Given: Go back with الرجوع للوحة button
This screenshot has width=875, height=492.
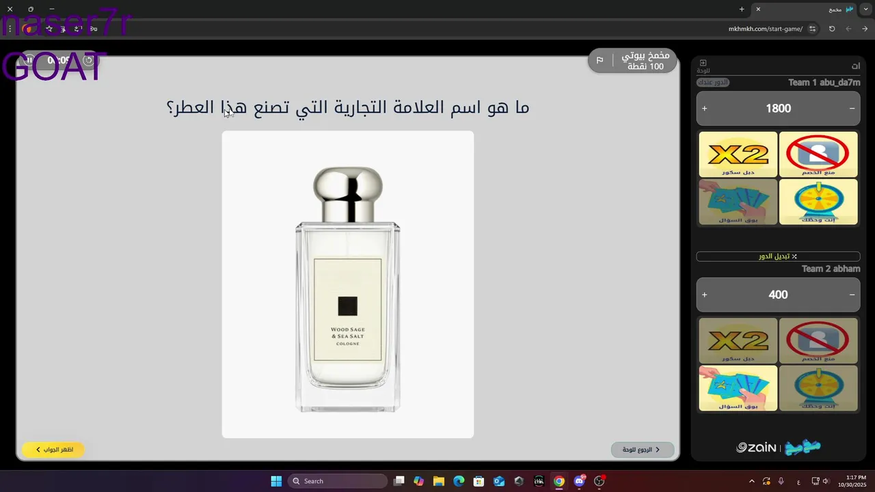Looking at the screenshot, I should pos(643,450).
